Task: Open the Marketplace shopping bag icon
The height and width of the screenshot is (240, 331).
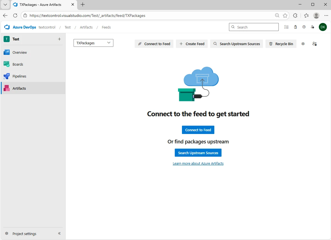Action: pos(295,27)
